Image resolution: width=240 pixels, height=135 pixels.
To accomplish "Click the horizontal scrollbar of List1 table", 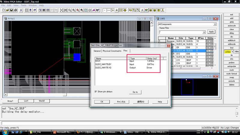I will click(x=185, y=68).
